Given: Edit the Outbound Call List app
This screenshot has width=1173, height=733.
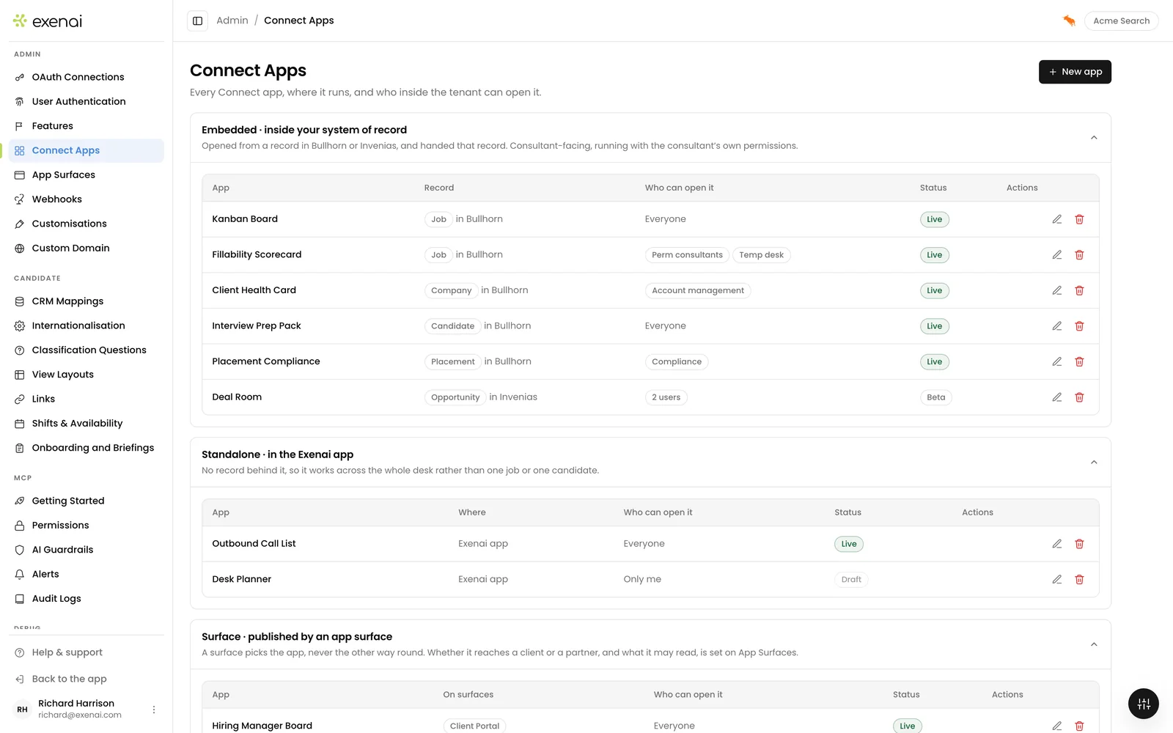Looking at the screenshot, I should (1056, 544).
